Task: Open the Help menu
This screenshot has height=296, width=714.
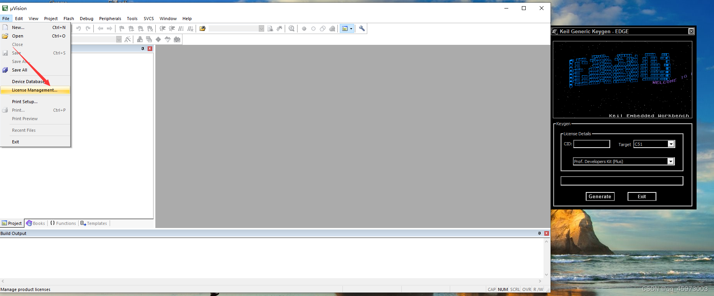Action: pyautogui.click(x=187, y=19)
